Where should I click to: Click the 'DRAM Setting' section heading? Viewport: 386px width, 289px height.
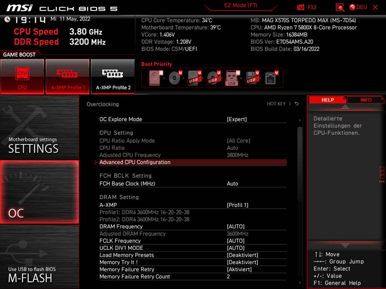119,197
